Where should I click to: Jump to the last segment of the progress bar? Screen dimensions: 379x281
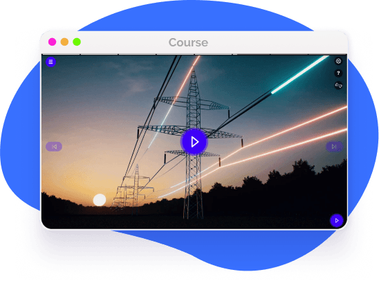pos(328,54)
